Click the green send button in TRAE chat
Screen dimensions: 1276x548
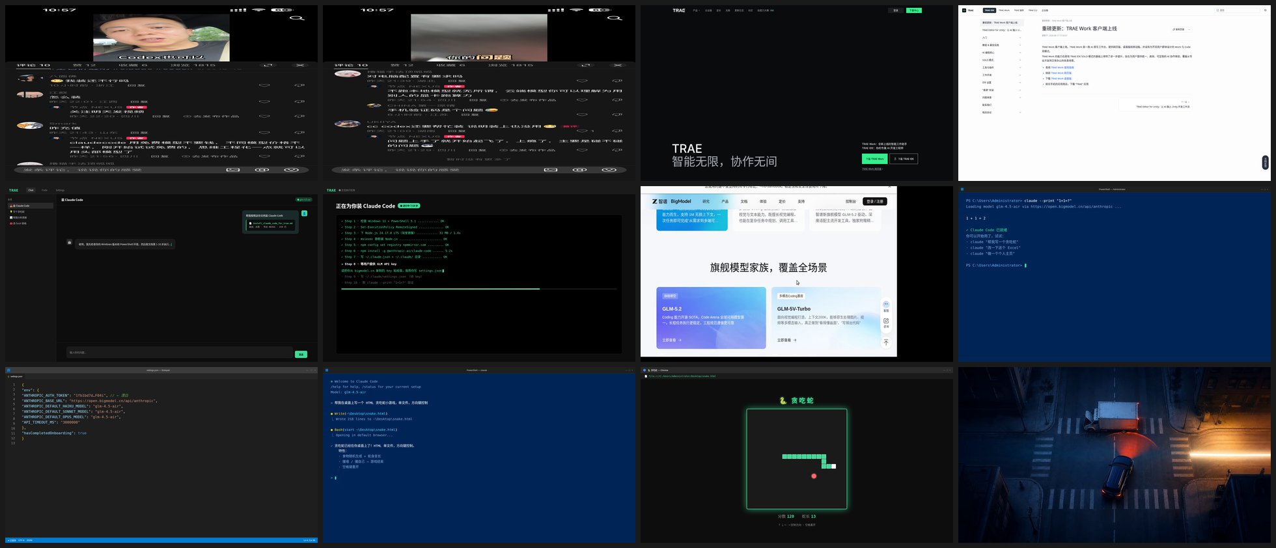click(x=301, y=354)
